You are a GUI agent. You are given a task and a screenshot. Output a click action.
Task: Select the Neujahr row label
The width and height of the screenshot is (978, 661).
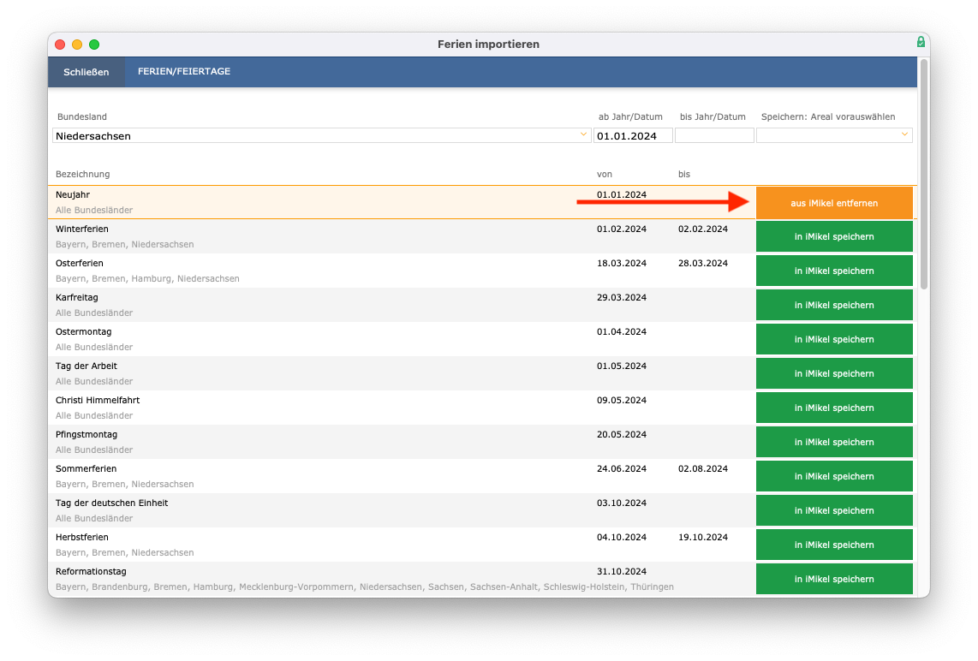[72, 194]
